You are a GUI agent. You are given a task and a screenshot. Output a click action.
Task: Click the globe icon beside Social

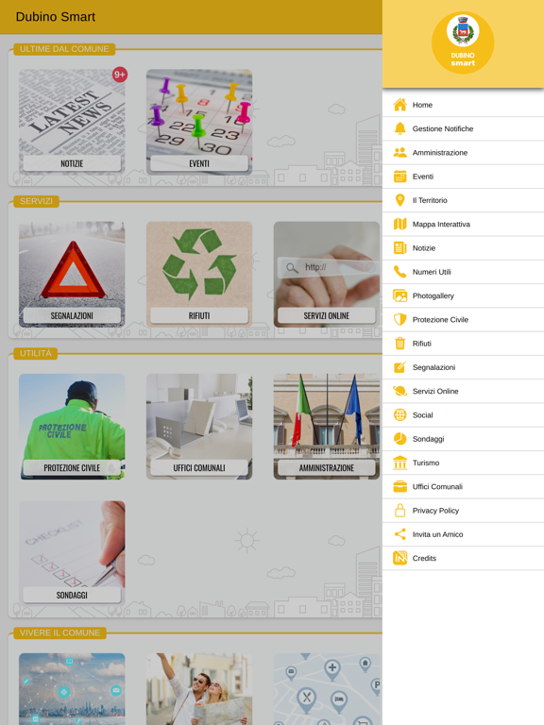[x=399, y=415]
